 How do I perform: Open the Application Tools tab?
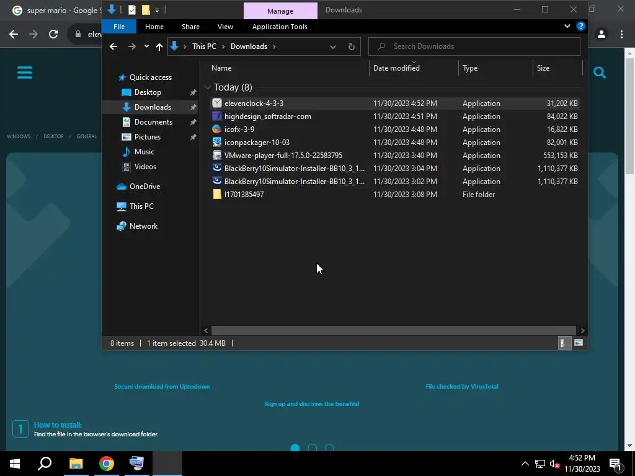pos(280,27)
